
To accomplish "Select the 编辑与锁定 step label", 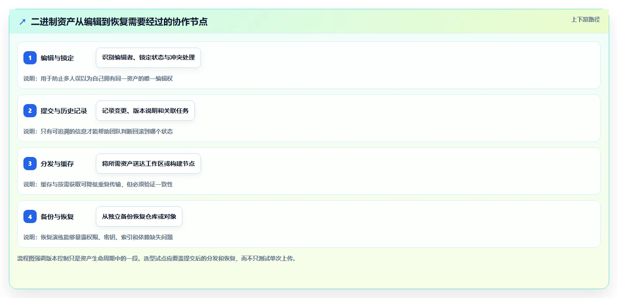I will [57, 58].
